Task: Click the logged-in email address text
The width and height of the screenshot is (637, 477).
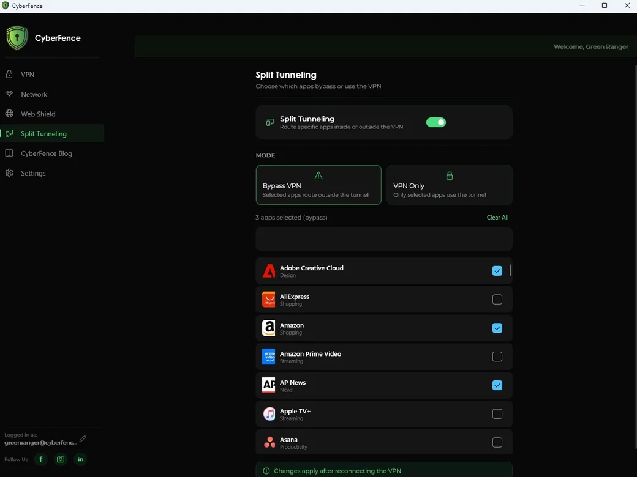Action: pos(40,443)
